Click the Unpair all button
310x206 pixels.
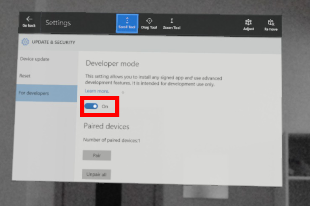tap(96, 174)
